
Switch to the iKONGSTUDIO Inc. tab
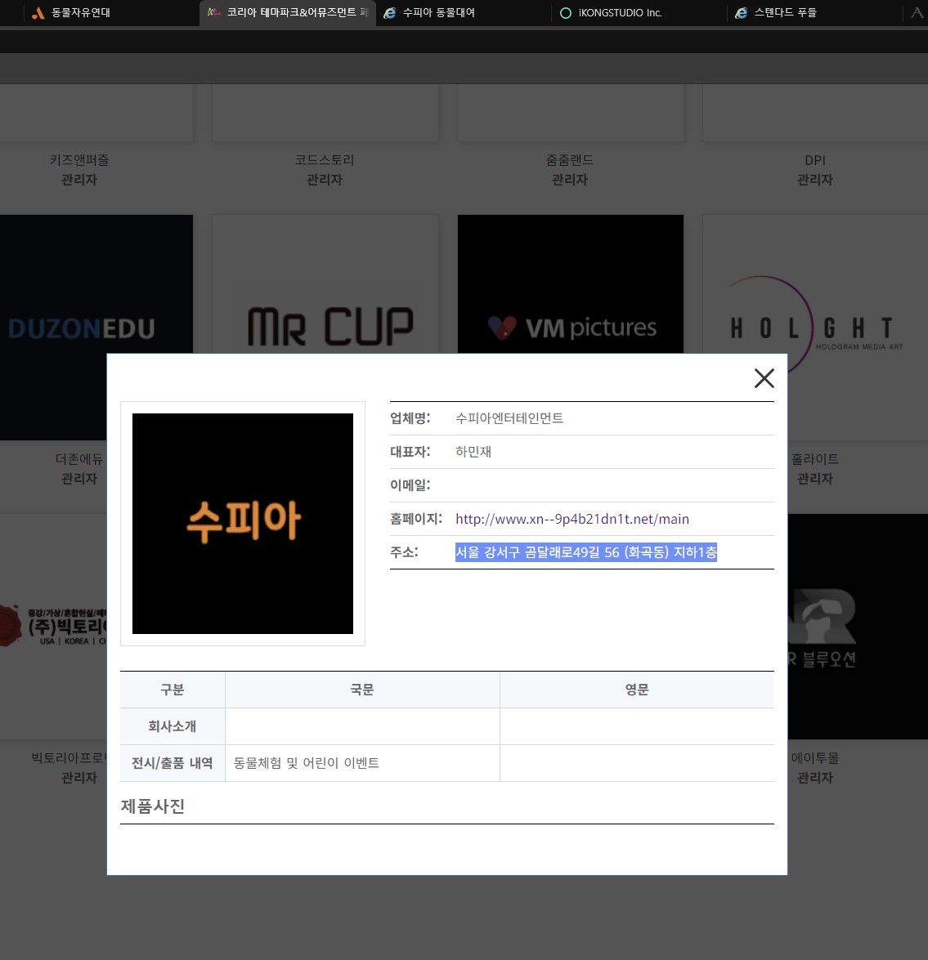639,12
